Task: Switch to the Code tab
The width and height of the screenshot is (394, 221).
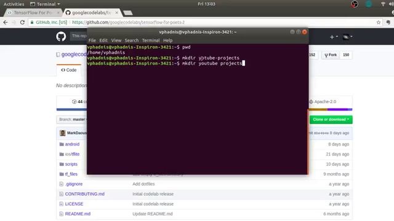Action: [x=69, y=70]
